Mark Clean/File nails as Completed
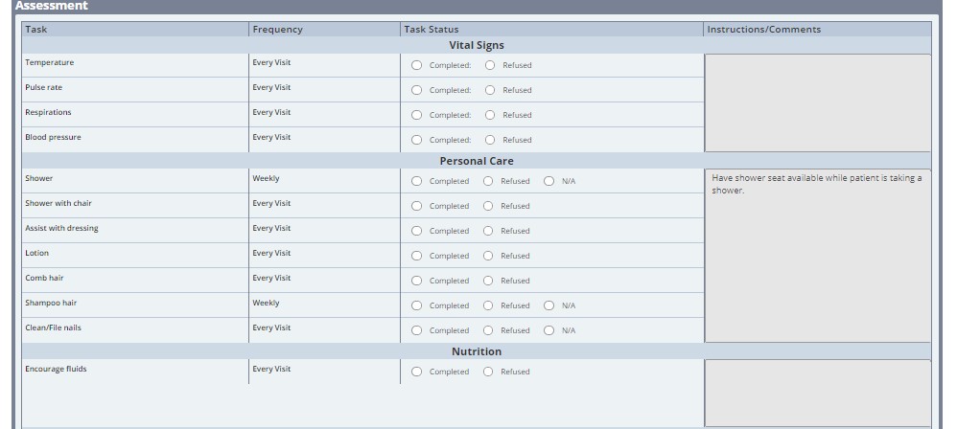 coord(416,330)
